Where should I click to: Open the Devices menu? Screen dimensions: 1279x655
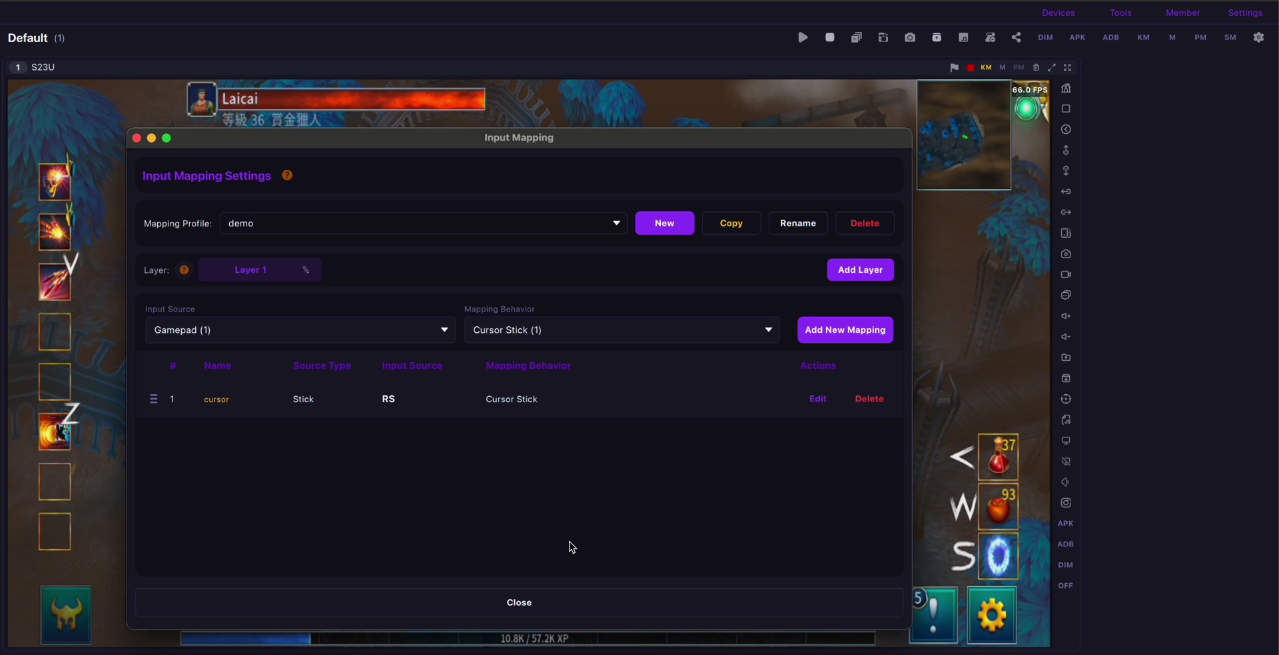[1059, 13]
